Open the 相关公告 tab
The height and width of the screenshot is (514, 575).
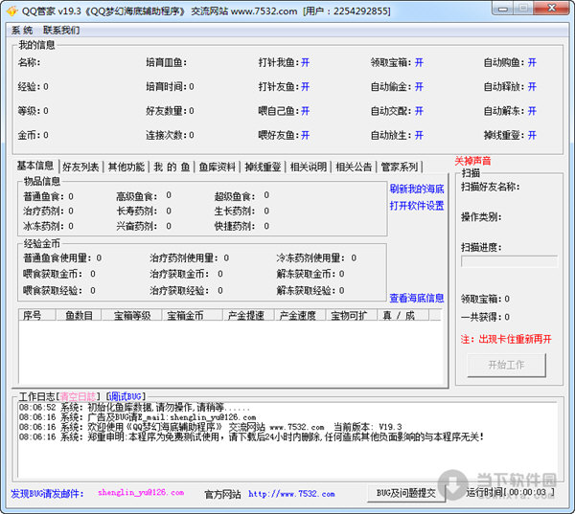[x=354, y=168]
